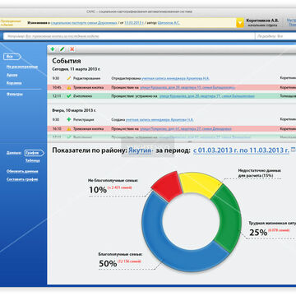Click 'Вчера, 10 марта 2013 г.' date heading

pos(74,110)
